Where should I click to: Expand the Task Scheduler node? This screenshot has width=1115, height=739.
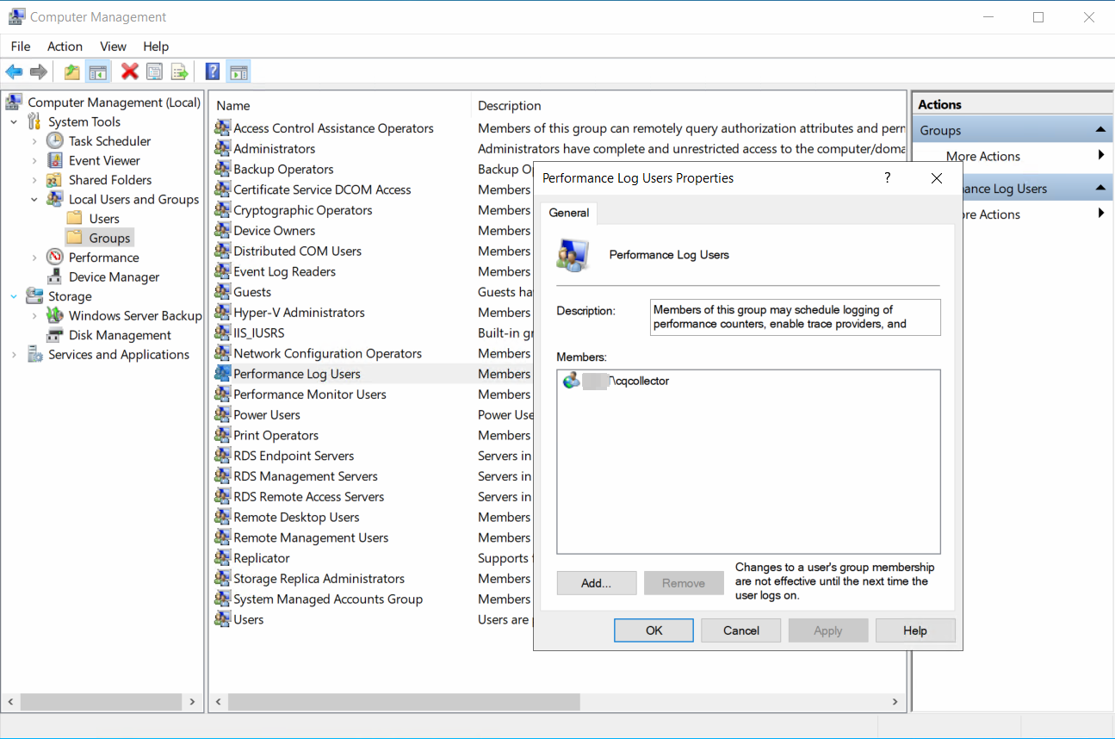[34, 140]
